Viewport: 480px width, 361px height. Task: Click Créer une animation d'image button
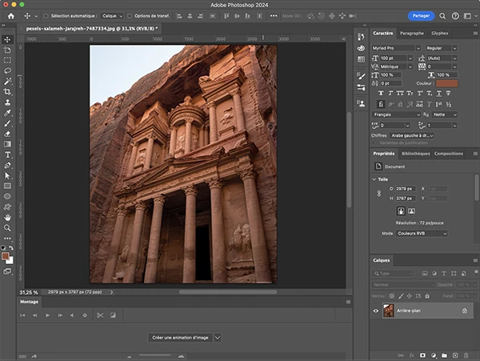[x=180, y=338]
